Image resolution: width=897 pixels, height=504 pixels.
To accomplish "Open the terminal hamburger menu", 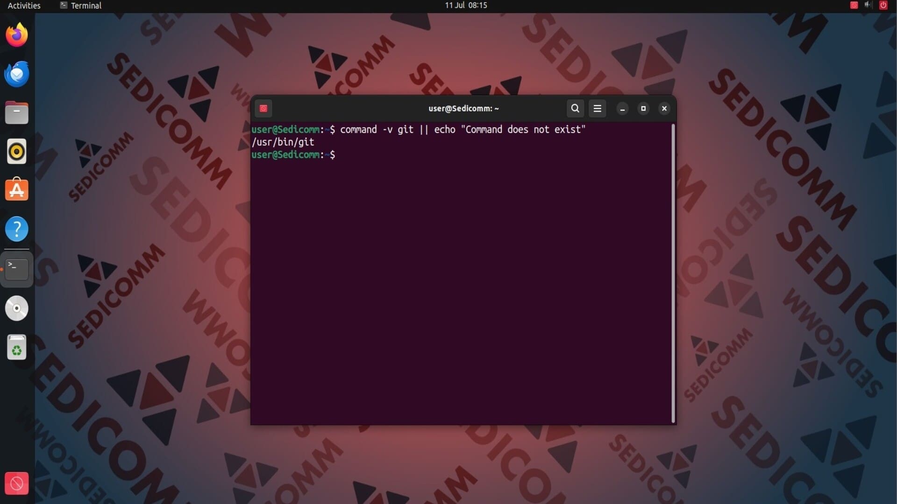I will pyautogui.click(x=597, y=108).
